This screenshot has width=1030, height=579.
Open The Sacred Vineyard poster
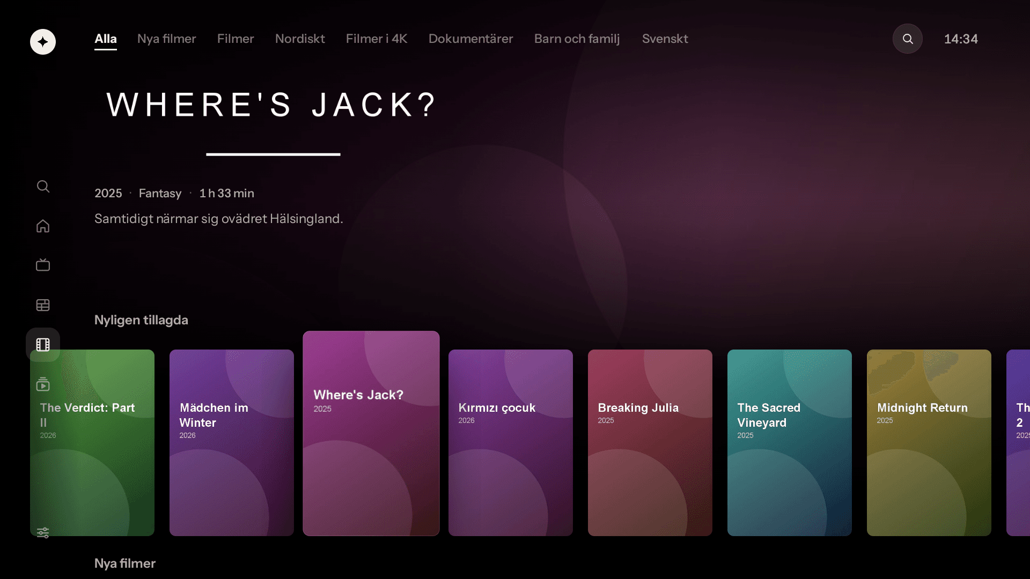[789, 442]
